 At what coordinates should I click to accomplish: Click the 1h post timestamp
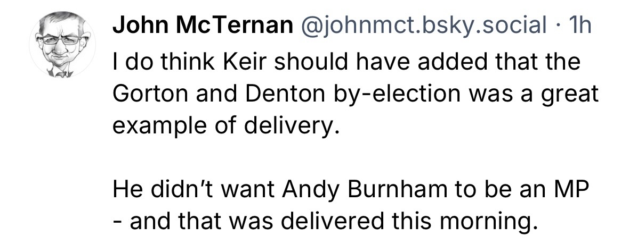pyautogui.click(x=579, y=26)
